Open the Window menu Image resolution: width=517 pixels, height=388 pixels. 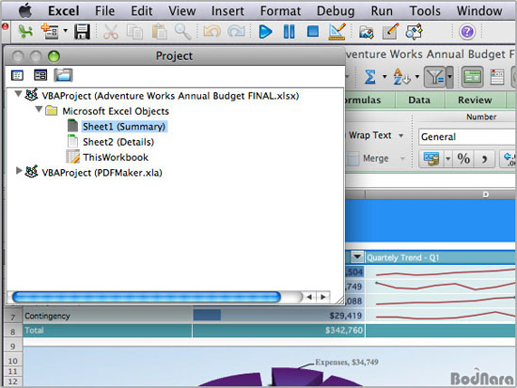pos(479,11)
